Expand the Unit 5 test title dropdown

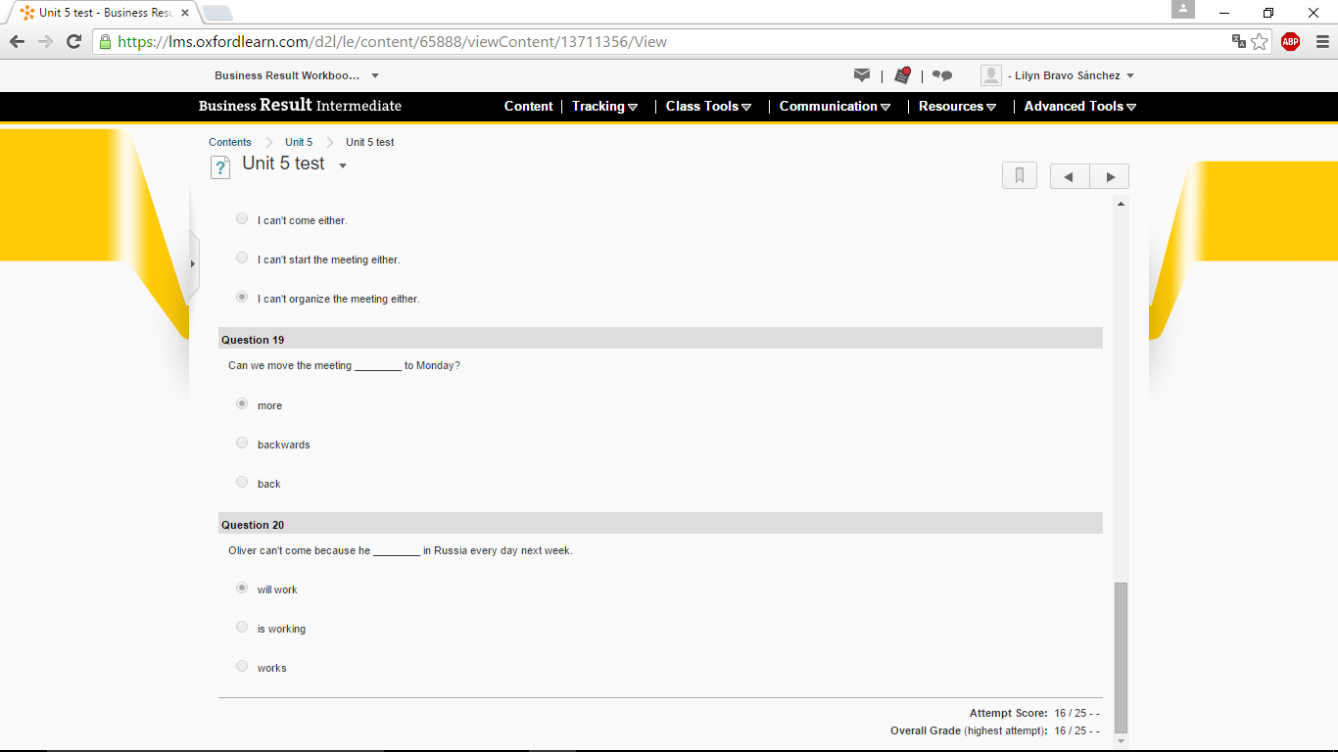pyautogui.click(x=343, y=165)
